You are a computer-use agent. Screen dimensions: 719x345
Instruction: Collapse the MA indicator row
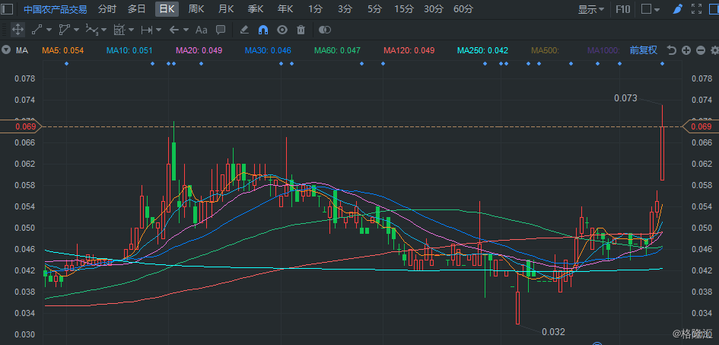click(x=6, y=50)
